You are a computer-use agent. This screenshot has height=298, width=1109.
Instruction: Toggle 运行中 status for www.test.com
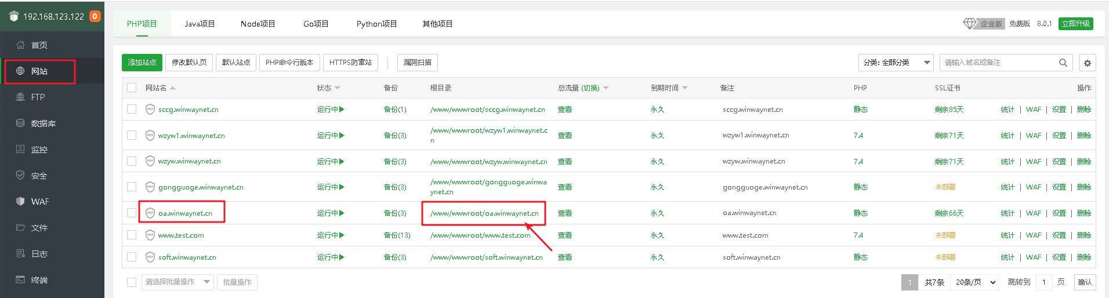331,235
